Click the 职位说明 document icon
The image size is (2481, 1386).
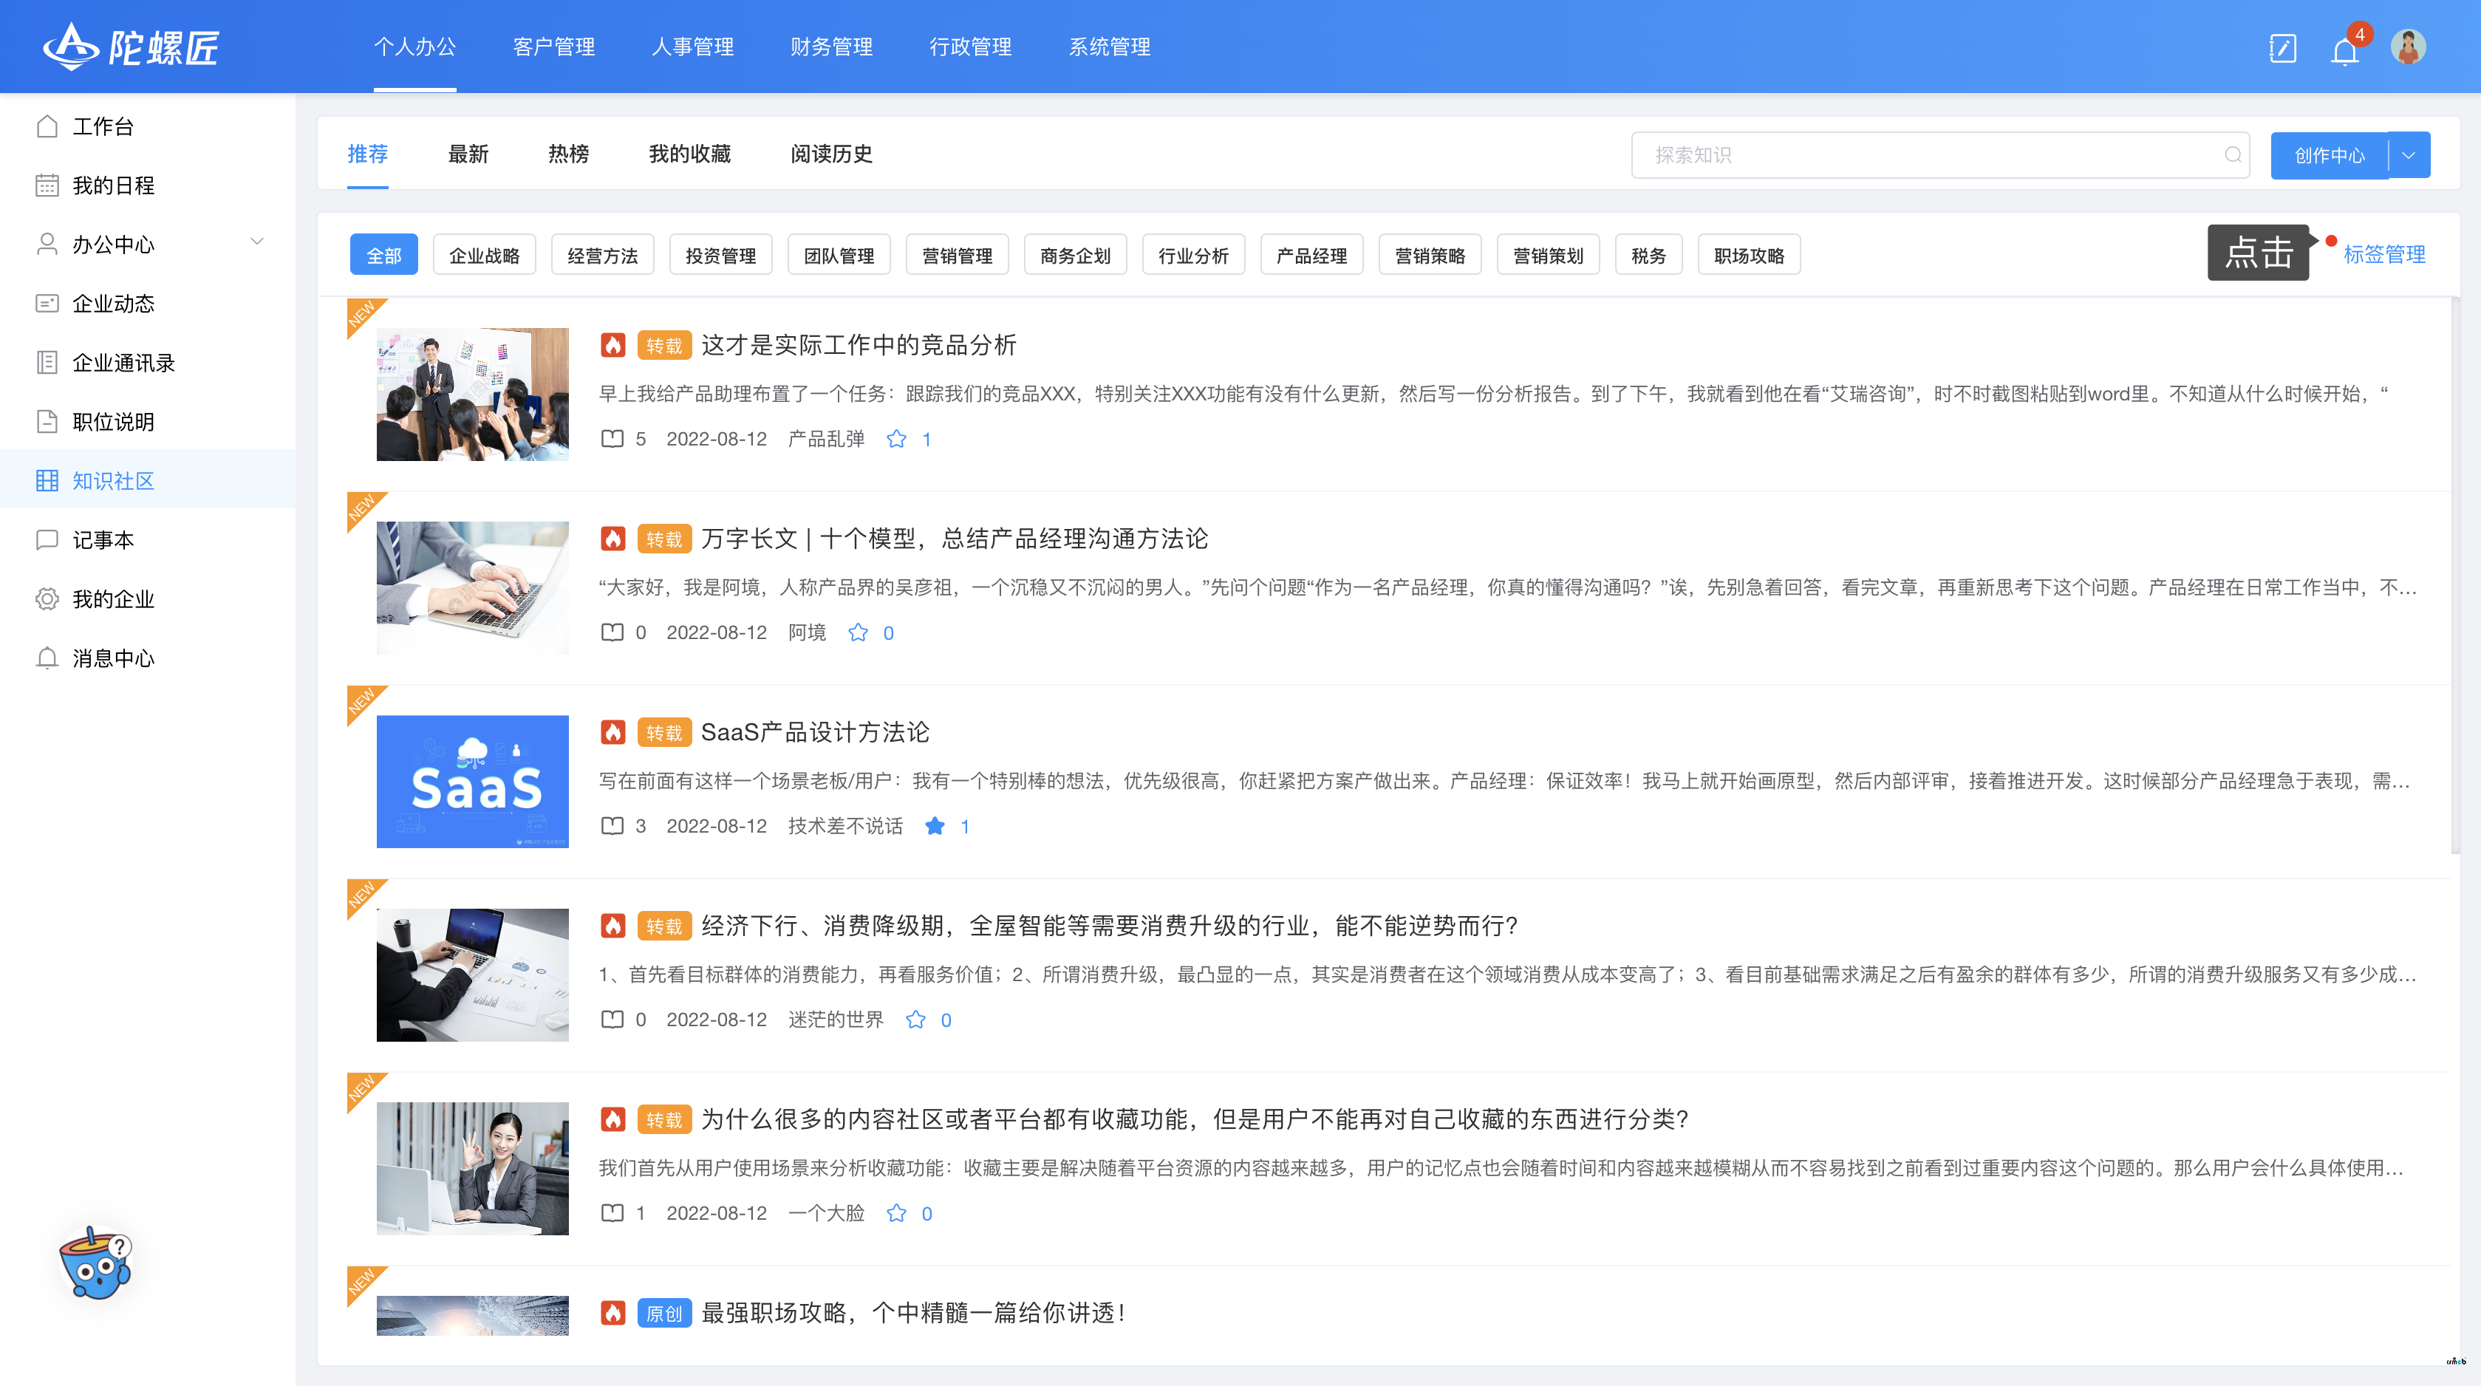pyautogui.click(x=47, y=421)
